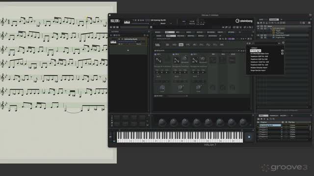Click the Ring modulation display box
Image resolution: width=314 pixels, height=176 pixels.
tap(222, 60)
